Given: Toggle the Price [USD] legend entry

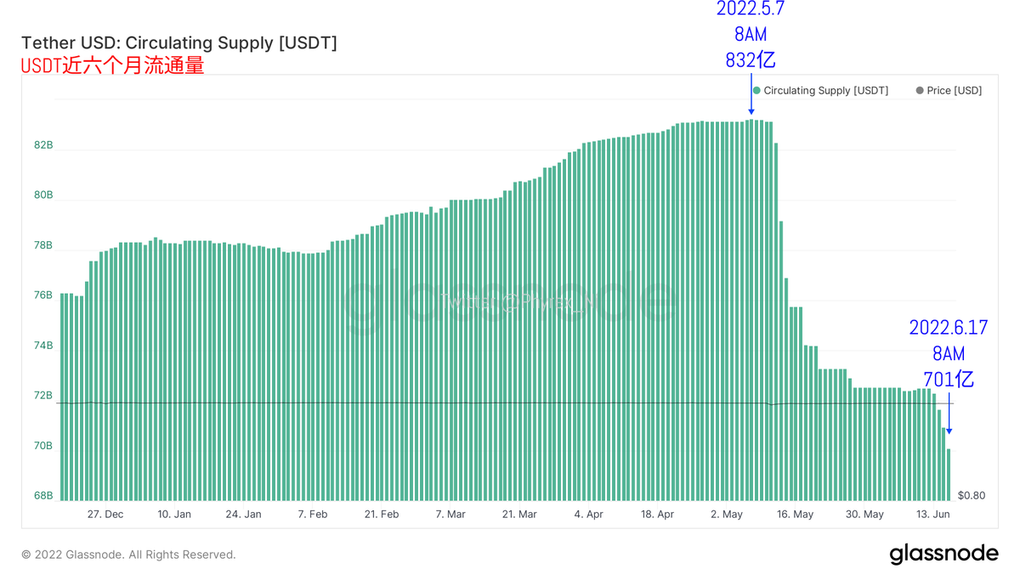Looking at the screenshot, I should tap(949, 90).
